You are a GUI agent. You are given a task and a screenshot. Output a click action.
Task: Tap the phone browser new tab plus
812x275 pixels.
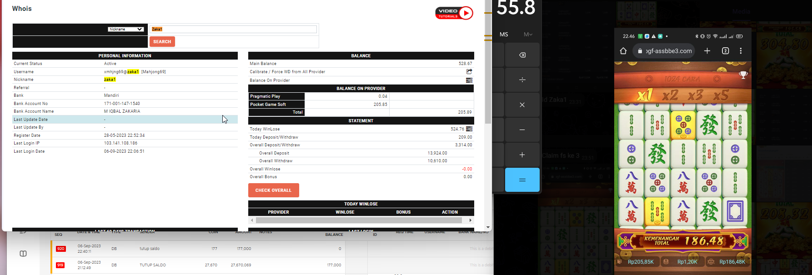[707, 51]
